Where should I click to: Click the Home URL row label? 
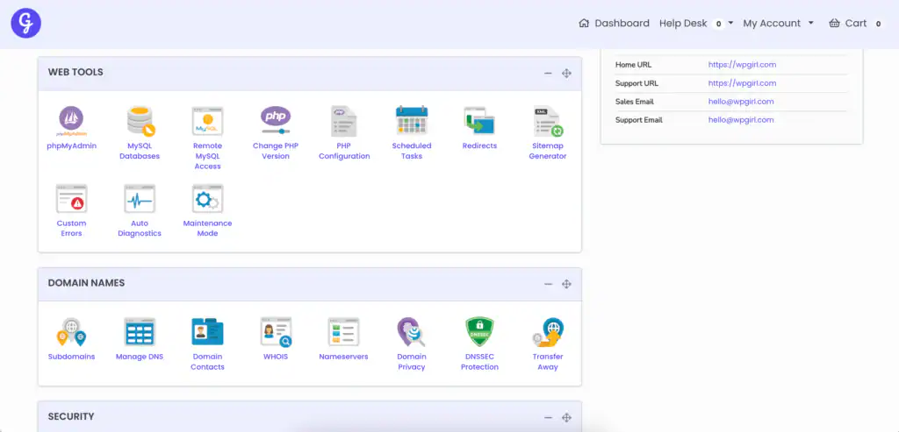[633, 65]
